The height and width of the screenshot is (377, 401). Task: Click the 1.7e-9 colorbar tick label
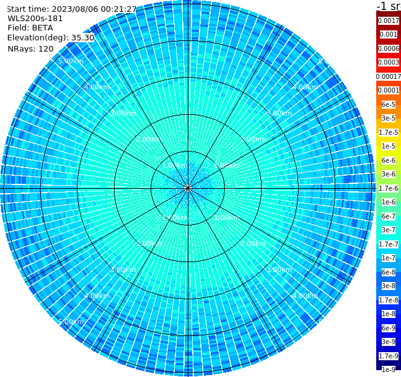(x=389, y=356)
